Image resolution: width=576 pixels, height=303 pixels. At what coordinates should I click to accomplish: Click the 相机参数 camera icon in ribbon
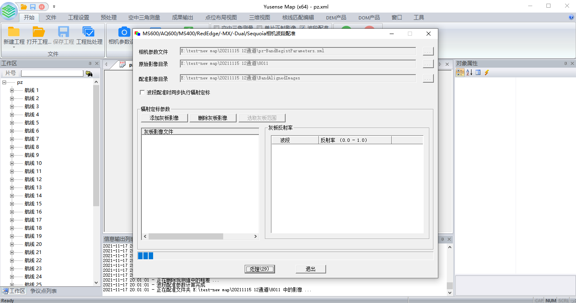pyautogui.click(x=124, y=32)
